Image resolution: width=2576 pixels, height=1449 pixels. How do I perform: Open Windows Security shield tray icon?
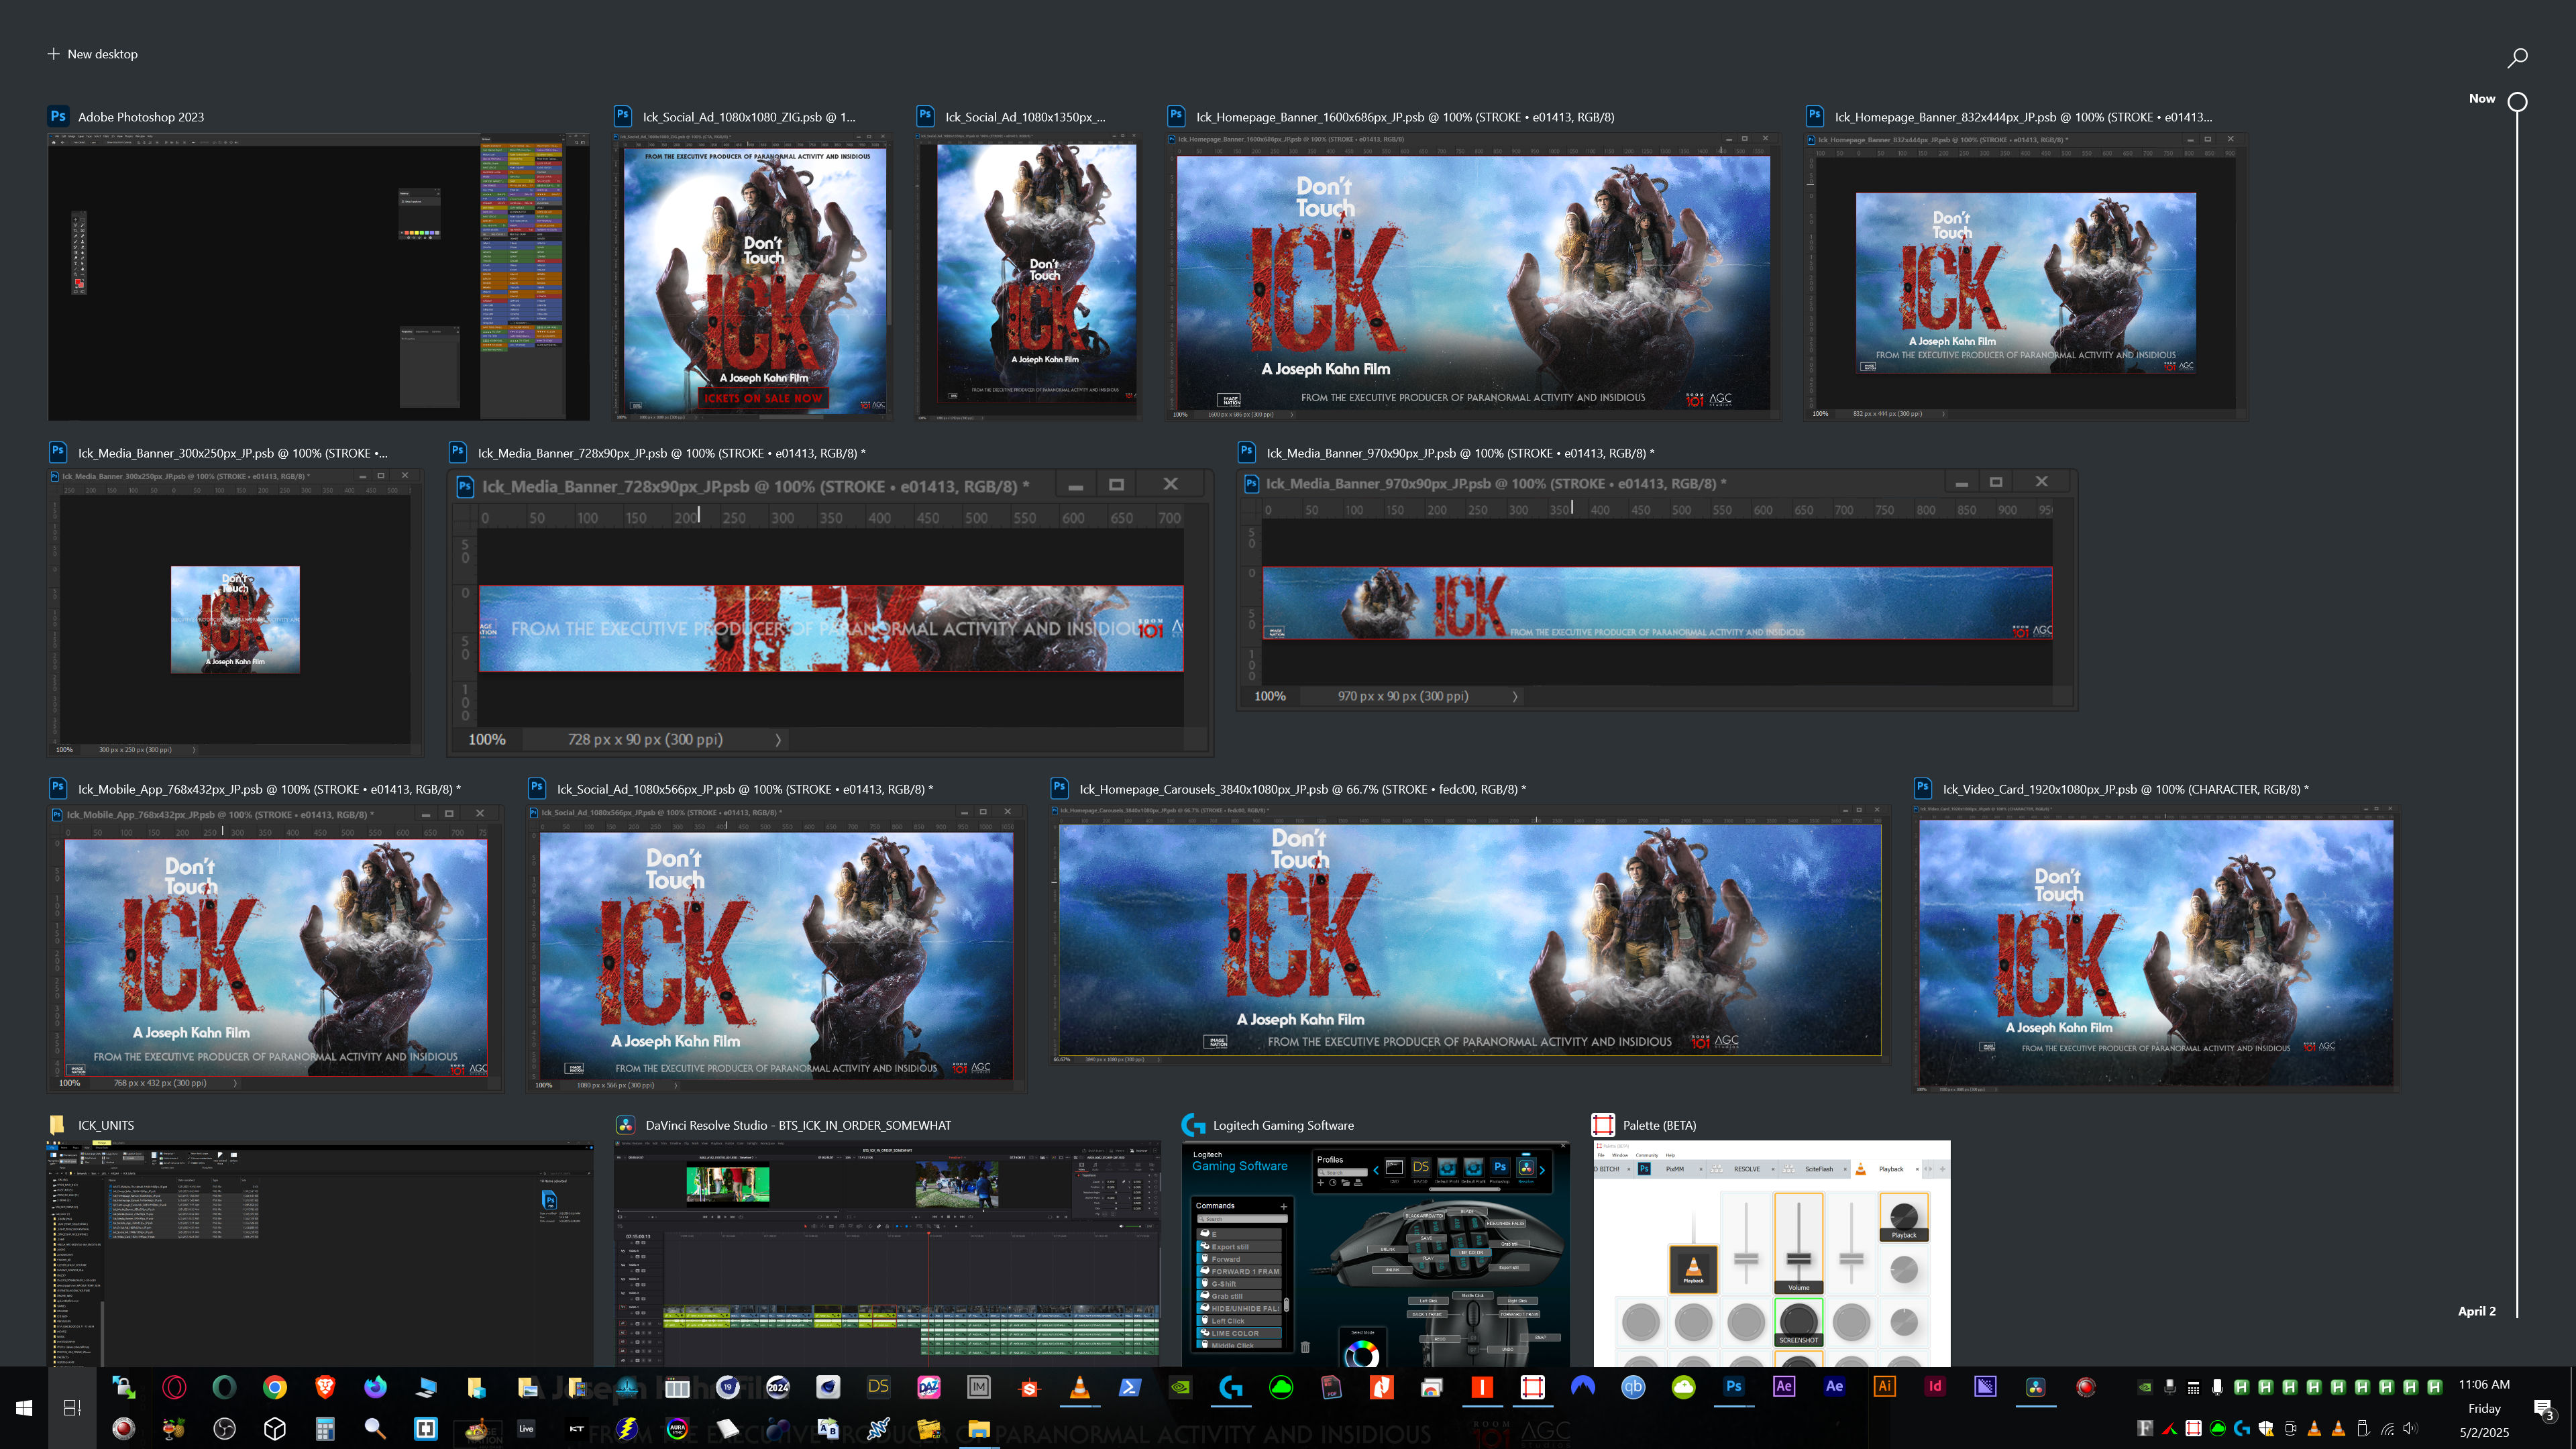[x=2266, y=1428]
